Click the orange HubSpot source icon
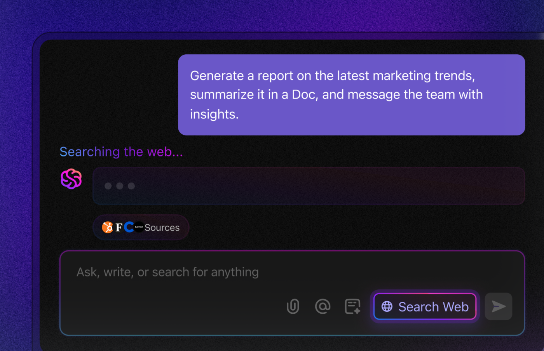Screen dimensions: 544x351 [x=108, y=227]
